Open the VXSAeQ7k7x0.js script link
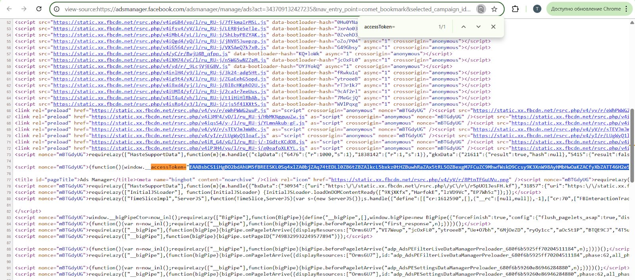The height and width of the screenshot is (280, 635). [x=160, y=47]
